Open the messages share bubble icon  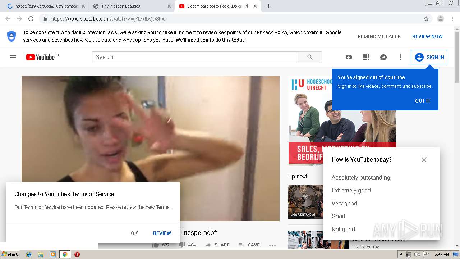click(x=383, y=57)
